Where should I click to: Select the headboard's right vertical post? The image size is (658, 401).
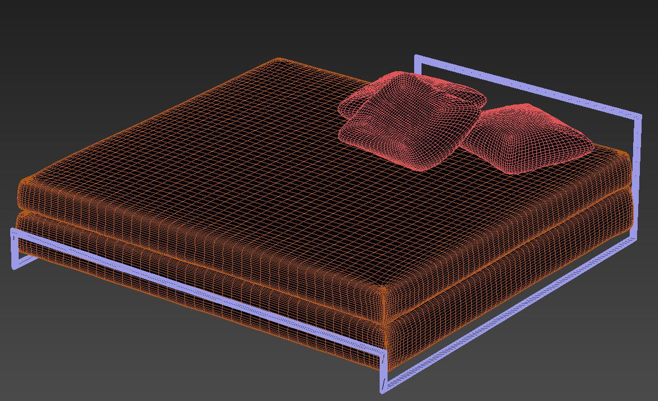pos(637,169)
